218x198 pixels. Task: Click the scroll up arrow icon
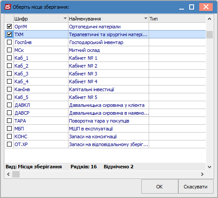[209, 19]
